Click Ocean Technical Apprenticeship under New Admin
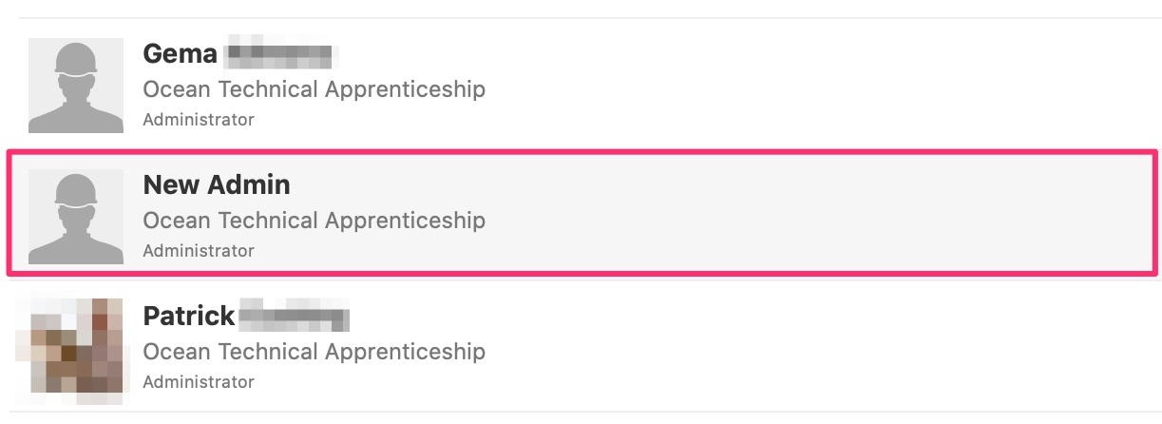 point(314,221)
